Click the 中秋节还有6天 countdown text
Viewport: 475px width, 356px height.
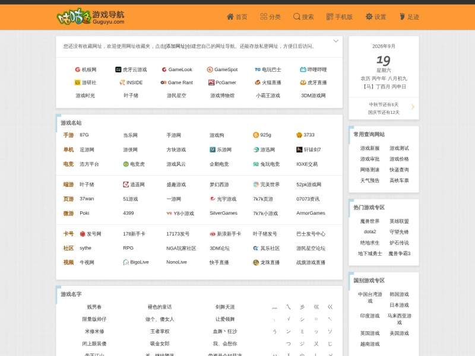point(384,105)
